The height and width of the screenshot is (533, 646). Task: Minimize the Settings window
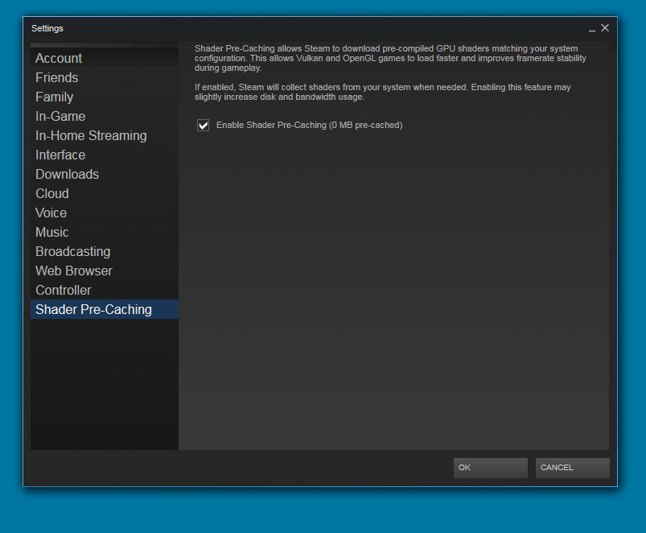tap(592, 28)
